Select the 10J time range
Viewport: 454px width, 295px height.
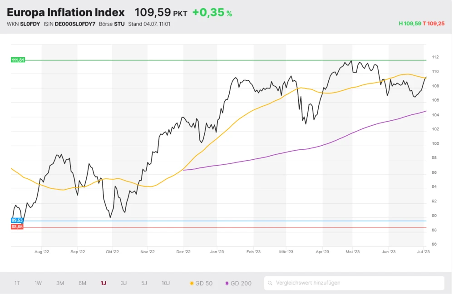[166, 283]
